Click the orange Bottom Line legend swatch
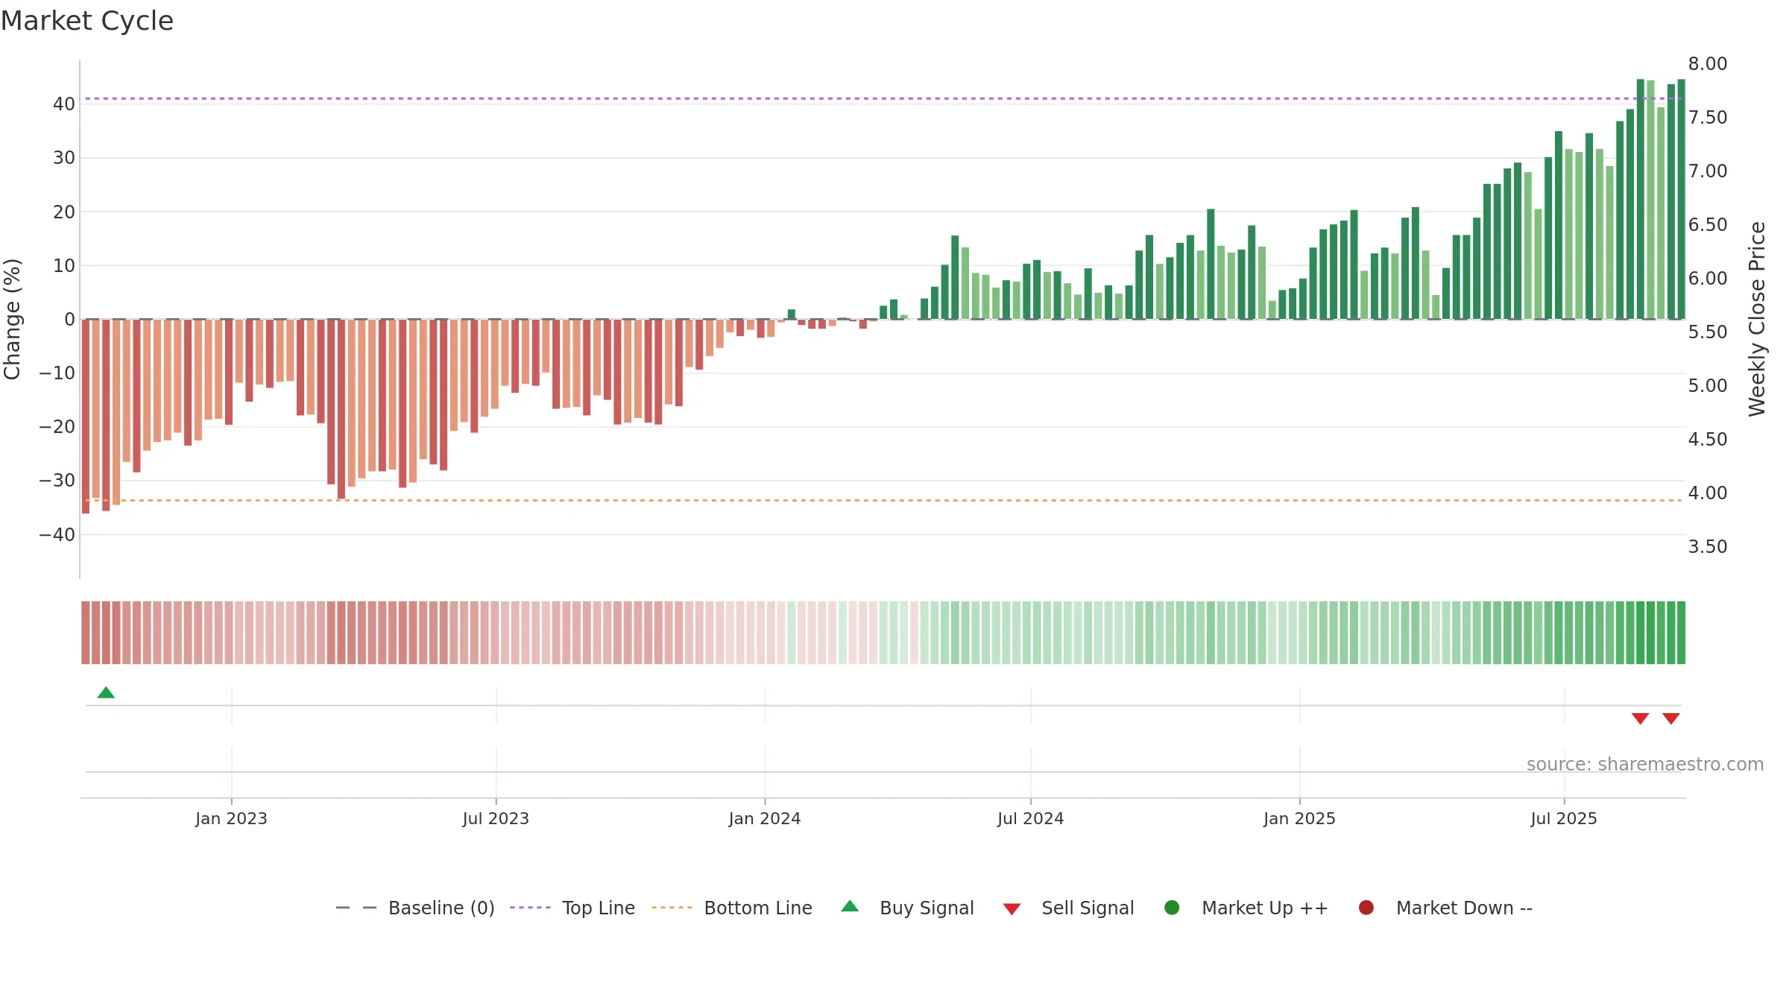This screenshot has height=1006, width=1789. (672, 908)
